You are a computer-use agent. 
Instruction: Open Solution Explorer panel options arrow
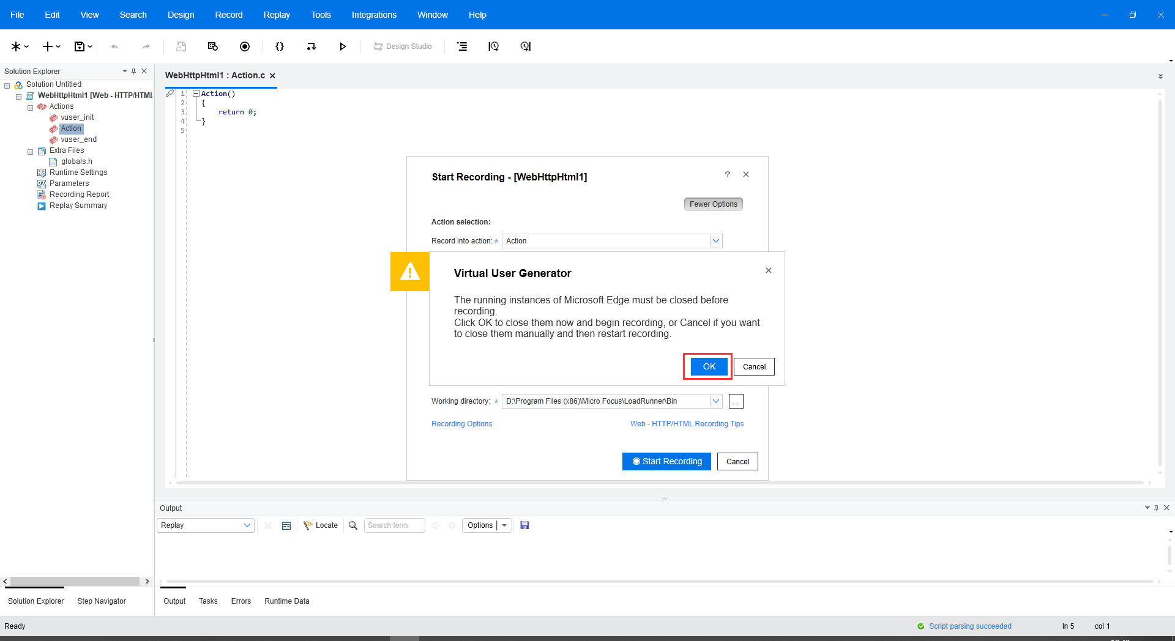click(125, 71)
